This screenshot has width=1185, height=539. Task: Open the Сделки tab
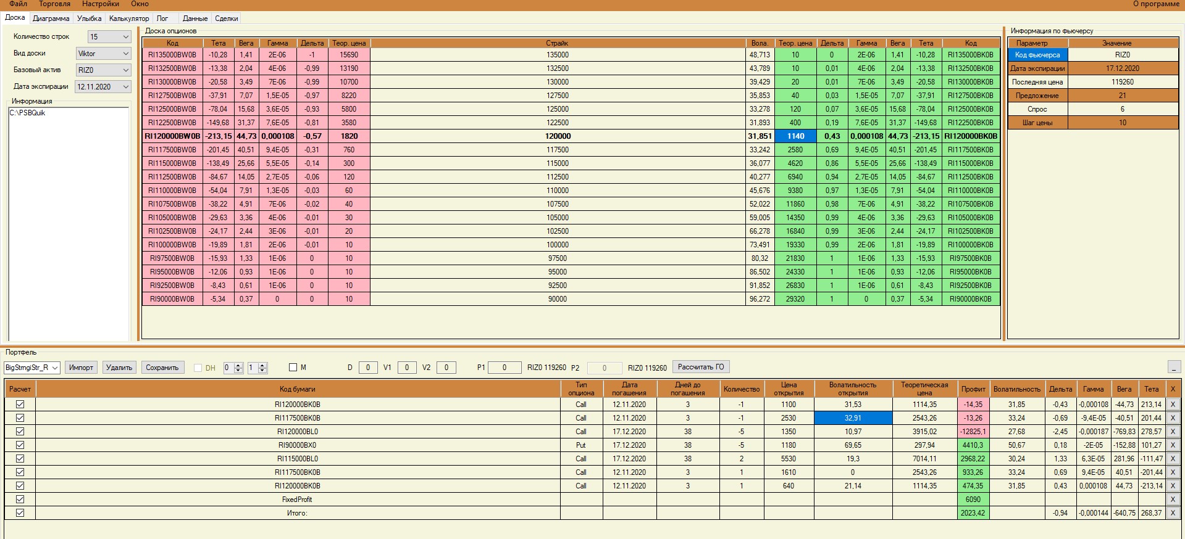click(227, 19)
